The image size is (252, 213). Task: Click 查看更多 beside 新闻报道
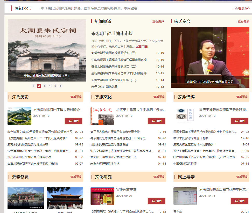click(158, 21)
